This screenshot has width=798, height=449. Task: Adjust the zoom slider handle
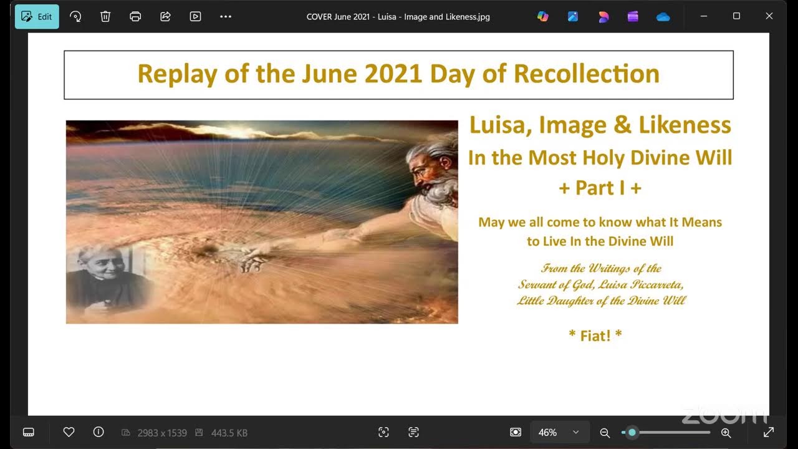pos(632,432)
